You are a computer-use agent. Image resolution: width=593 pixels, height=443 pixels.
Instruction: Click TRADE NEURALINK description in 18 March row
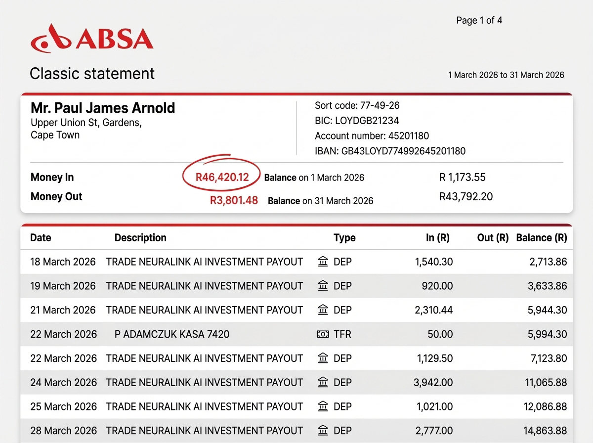click(x=205, y=262)
